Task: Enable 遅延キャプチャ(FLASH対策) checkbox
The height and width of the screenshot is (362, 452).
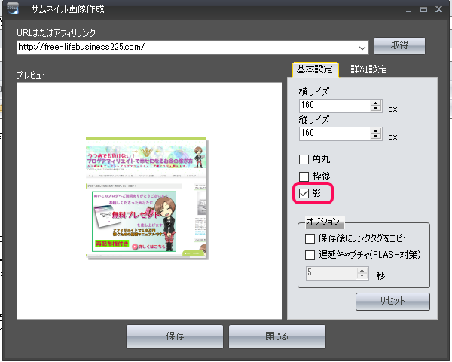Action: (x=310, y=254)
